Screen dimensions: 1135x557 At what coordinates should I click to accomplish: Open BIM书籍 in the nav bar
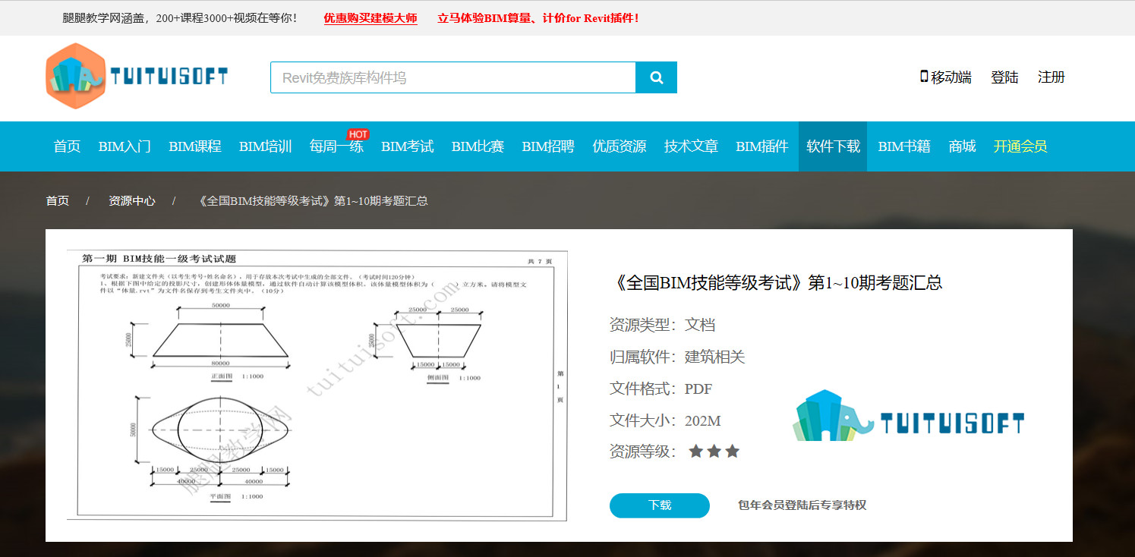(904, 146)
